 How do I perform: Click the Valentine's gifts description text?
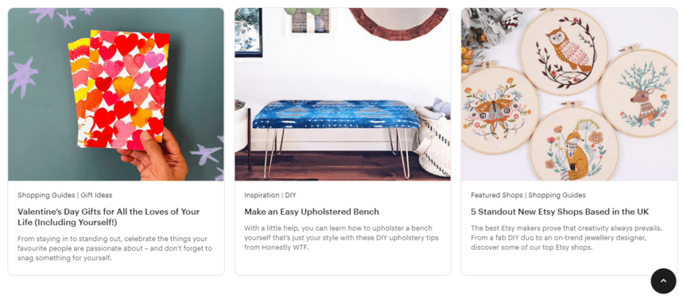pos(114,248)
